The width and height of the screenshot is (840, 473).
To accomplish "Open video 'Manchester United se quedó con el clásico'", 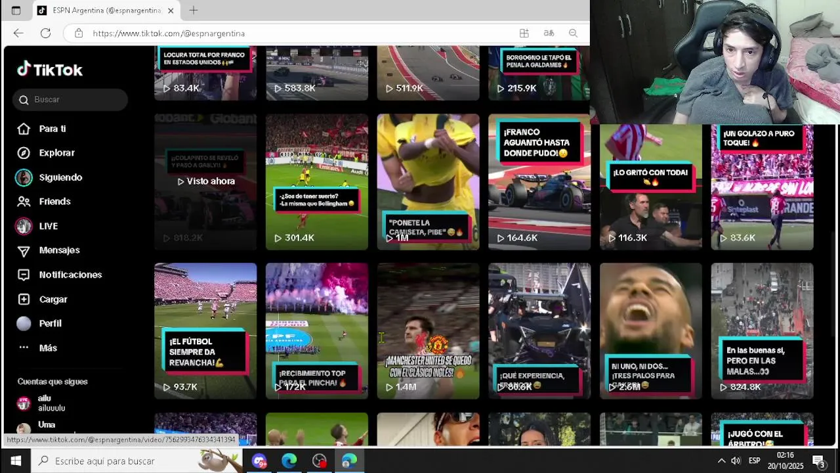I will pyautogui.click(x=428, y=331).
